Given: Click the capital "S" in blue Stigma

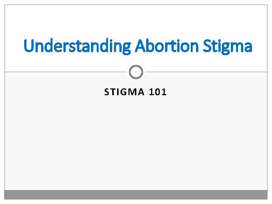Looking at the screenshot, I should (x=207, y=46).
